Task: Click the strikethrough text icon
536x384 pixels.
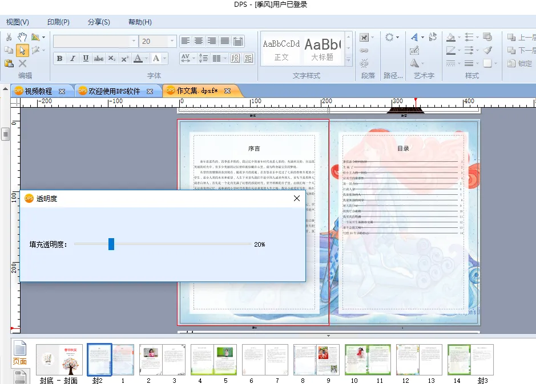Action: [98, 58]
